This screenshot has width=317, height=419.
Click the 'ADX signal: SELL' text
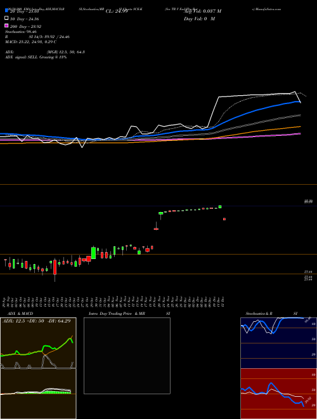tap(22, 57)
